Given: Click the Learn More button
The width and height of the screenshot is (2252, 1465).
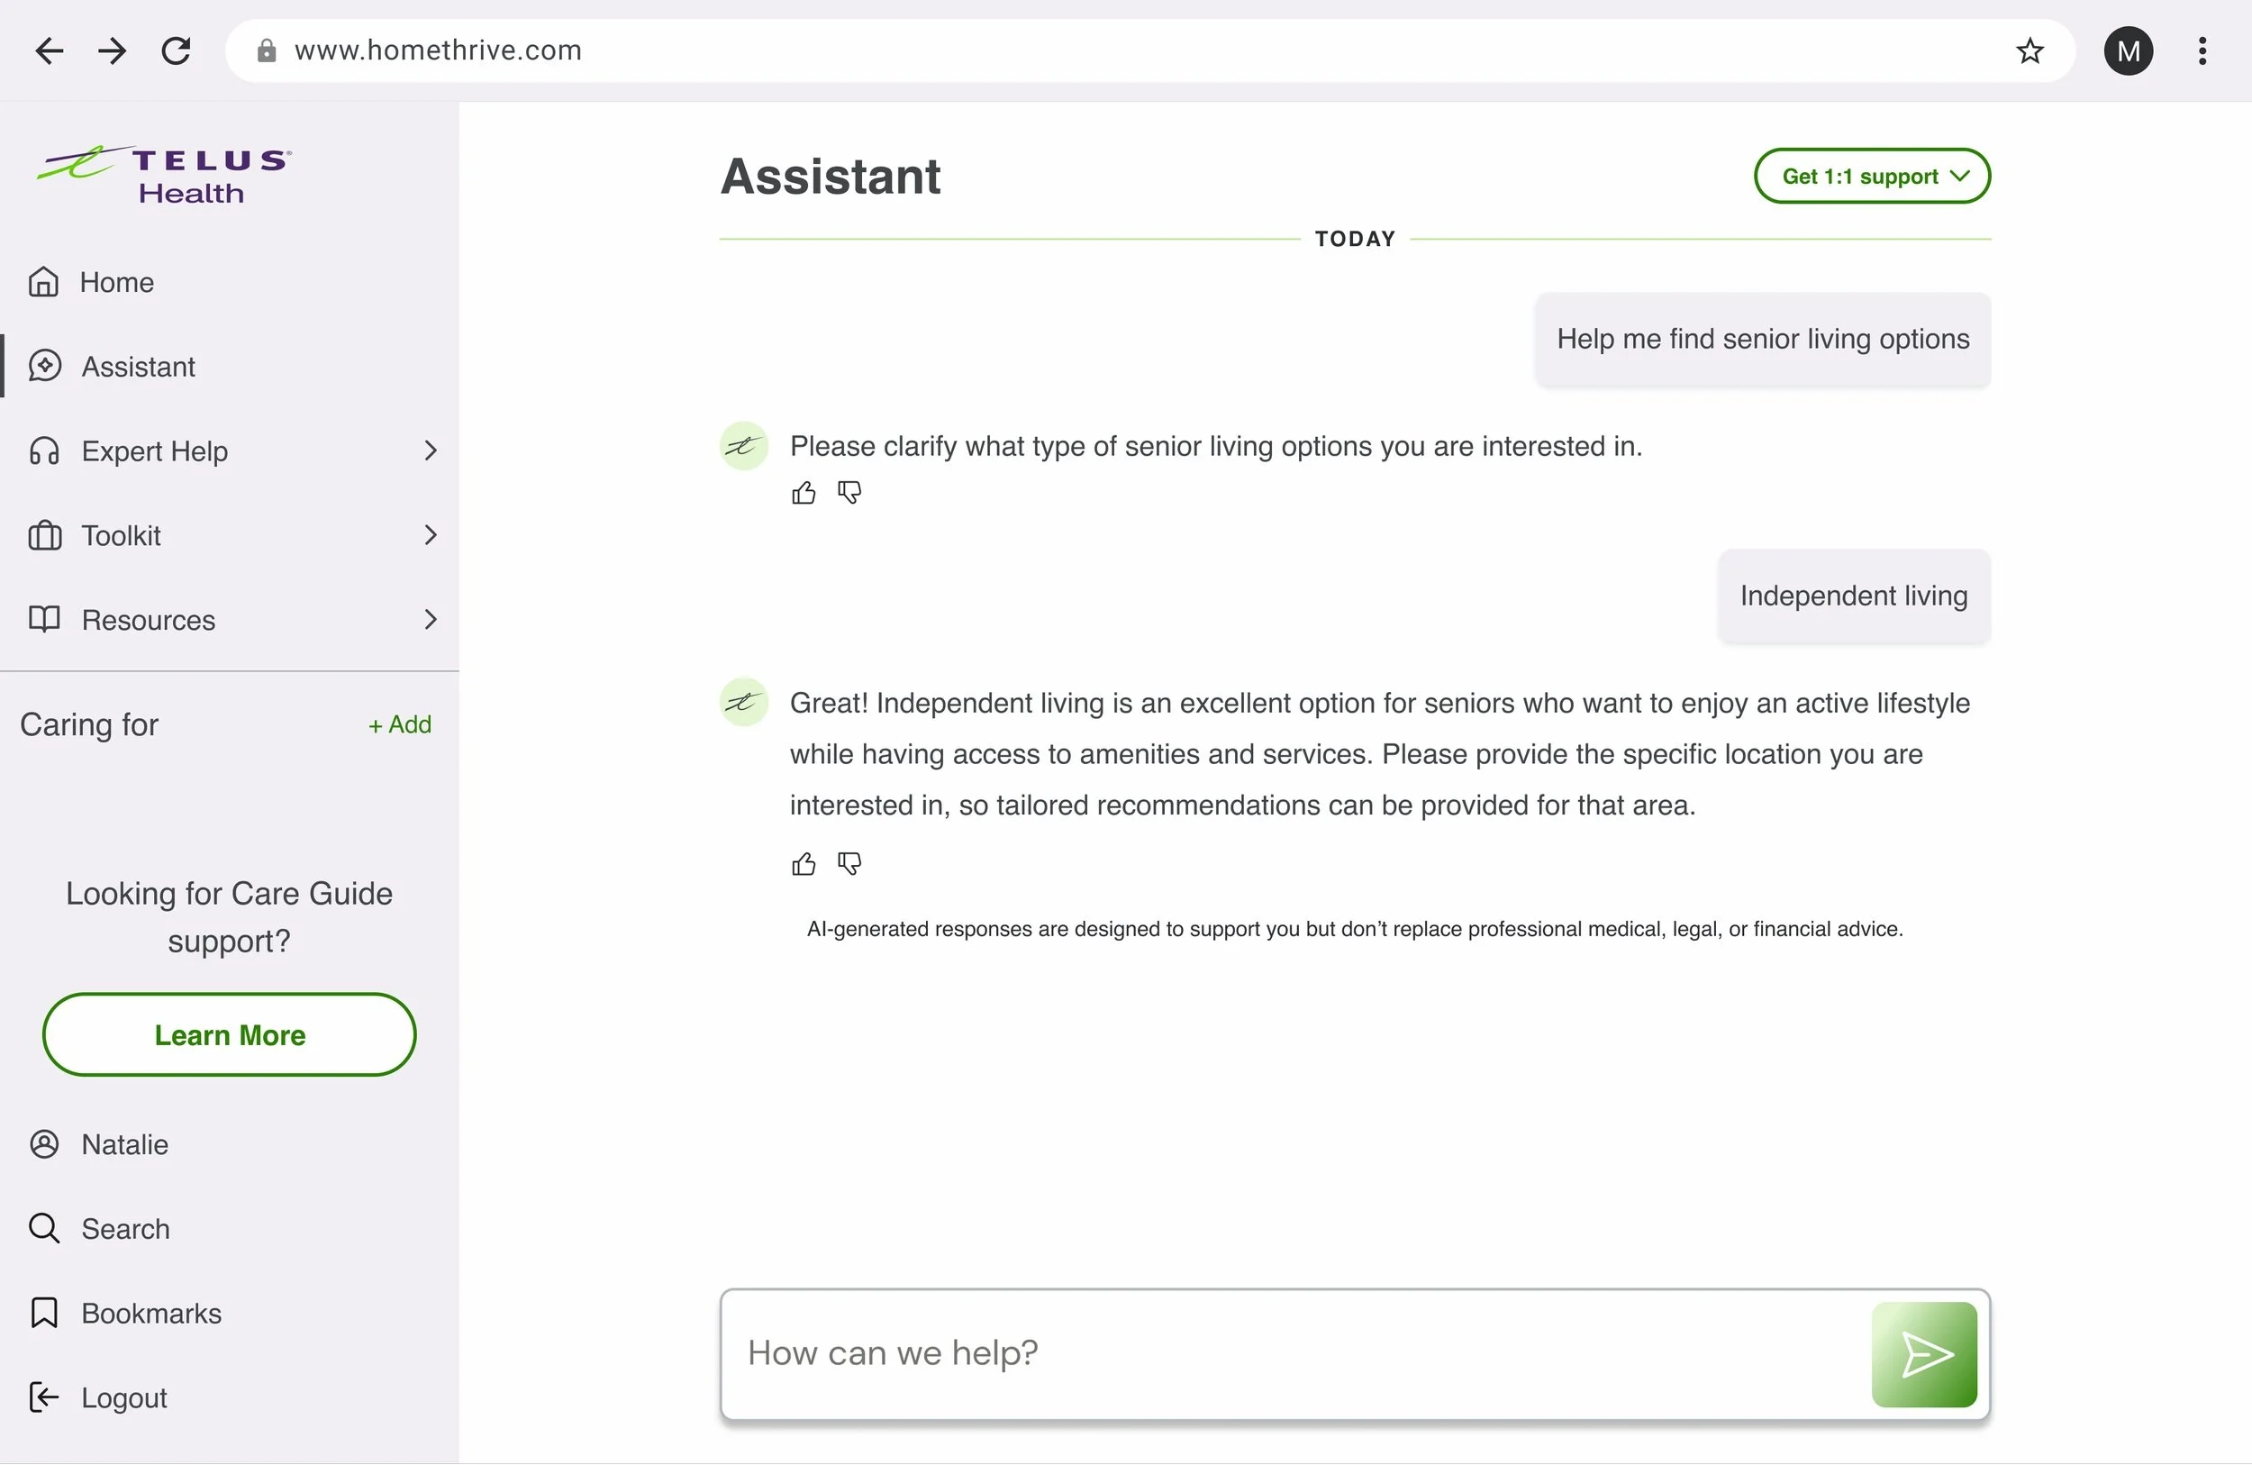Looking at the screenshot, I should 229,1034.
